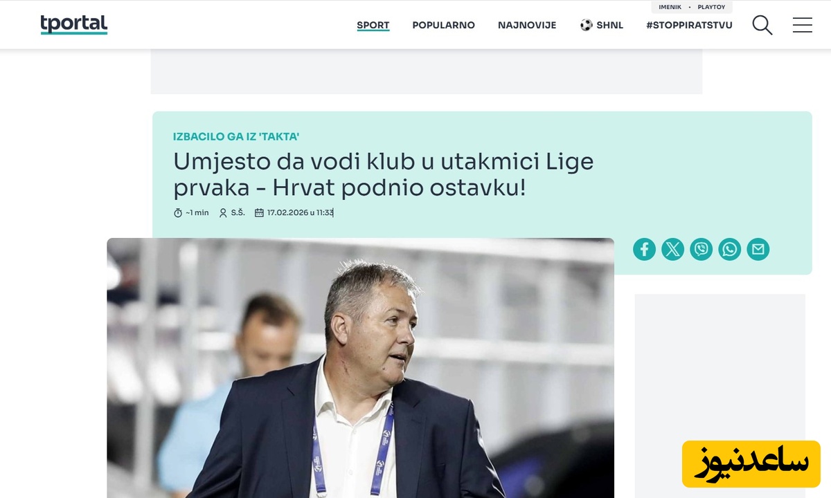Open the search magnifier icon
The image size is (831, 498).
click(762, 26)
